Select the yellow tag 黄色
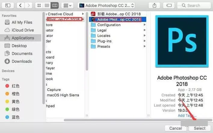 point(13,101)
